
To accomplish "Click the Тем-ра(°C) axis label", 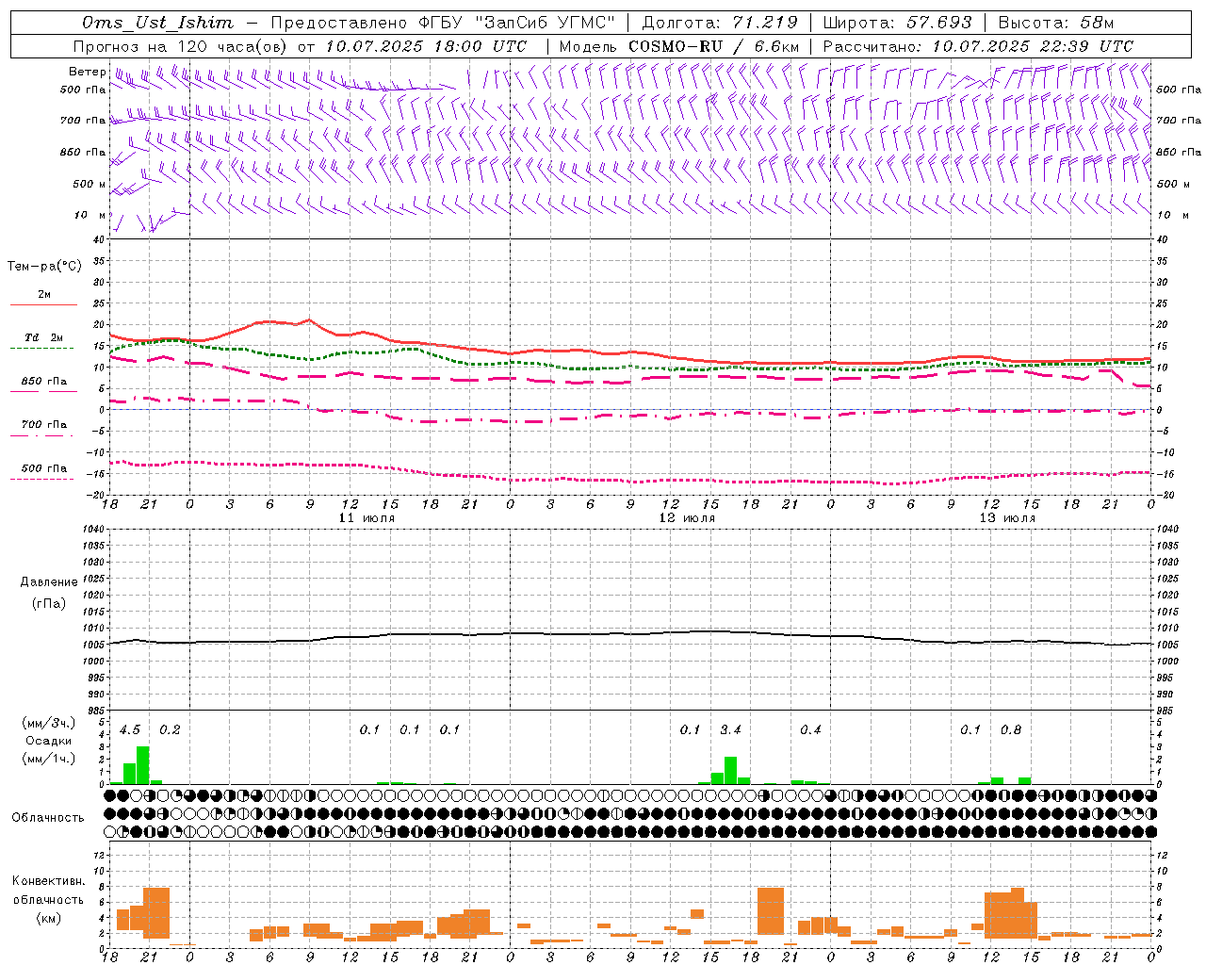I will point(44,266).
